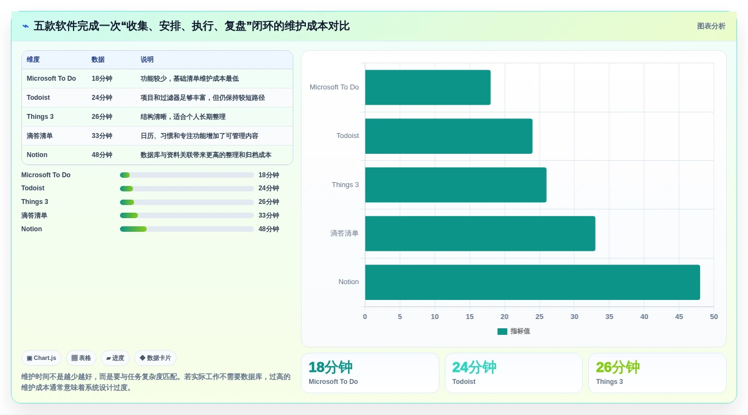
Task: Click the 25 tick on the x-axis
Action: click(x=539, y=317)
